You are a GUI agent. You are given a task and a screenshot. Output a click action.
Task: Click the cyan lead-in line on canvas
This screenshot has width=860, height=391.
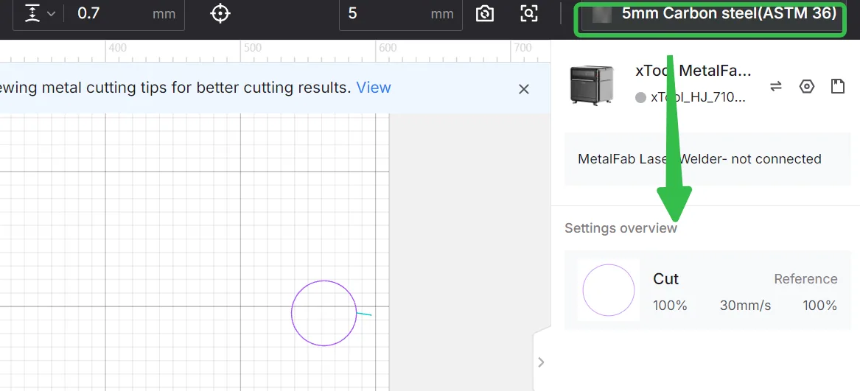364,314
